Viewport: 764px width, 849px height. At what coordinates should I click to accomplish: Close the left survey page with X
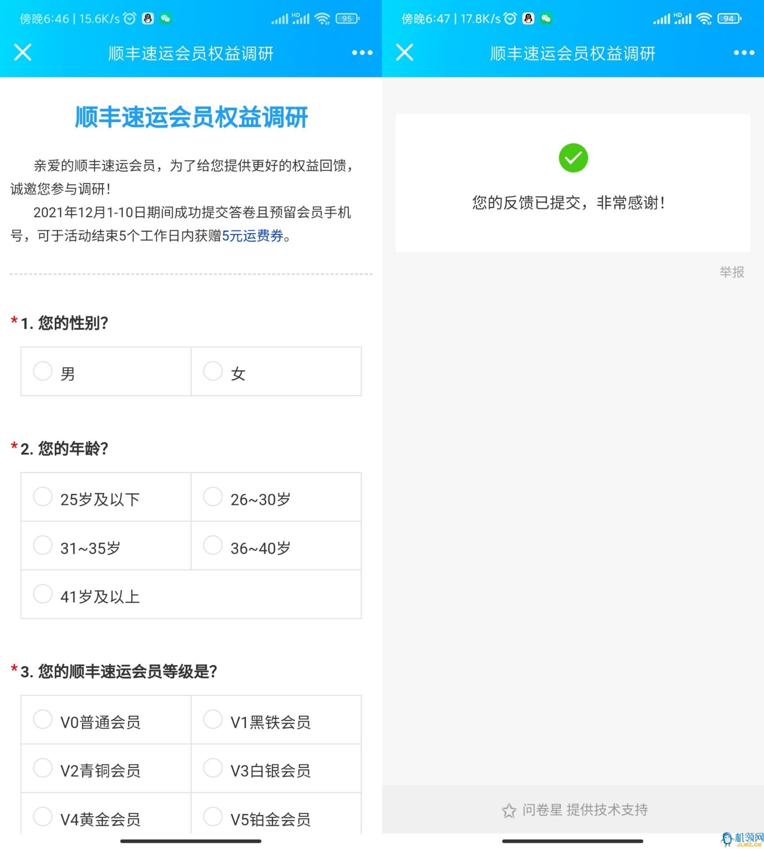coord(23,52)
